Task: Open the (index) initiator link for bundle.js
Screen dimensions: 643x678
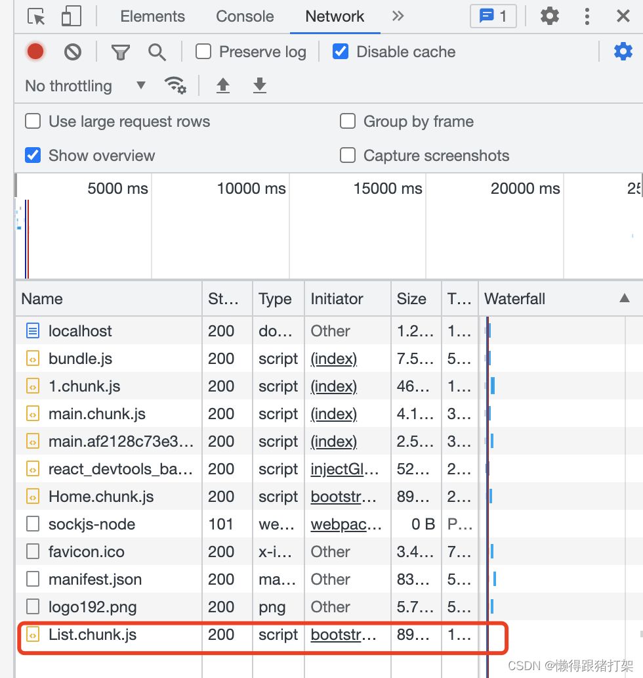Action: click(333, 359)
